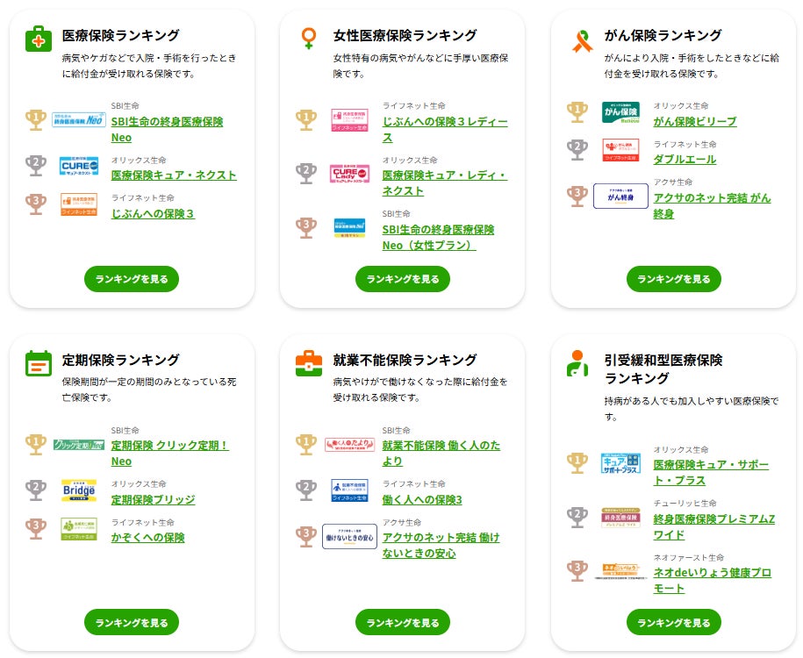The image size is (803, 658).
Task: Click the CURE Lady product thumbnail
Action: 348,174
